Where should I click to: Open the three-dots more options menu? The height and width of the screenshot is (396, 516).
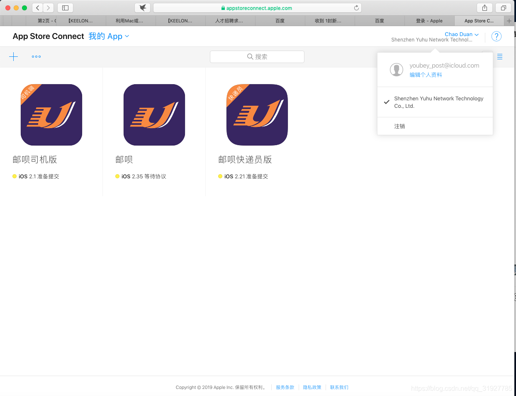(36, 57)
